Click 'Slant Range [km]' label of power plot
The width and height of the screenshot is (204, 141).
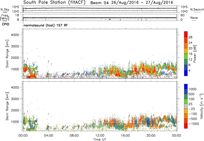(7, 54)
